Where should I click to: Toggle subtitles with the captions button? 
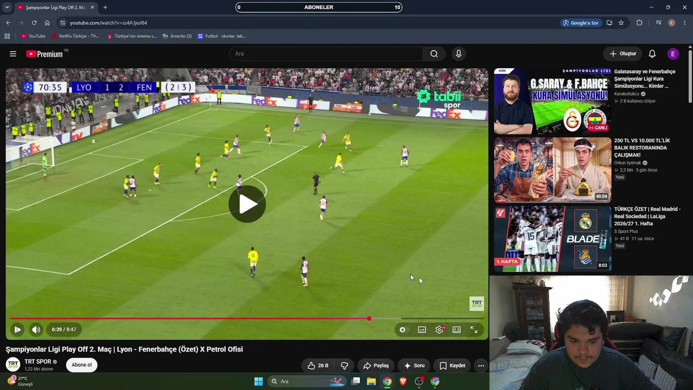pyautogui.click(x=422, y=329)
